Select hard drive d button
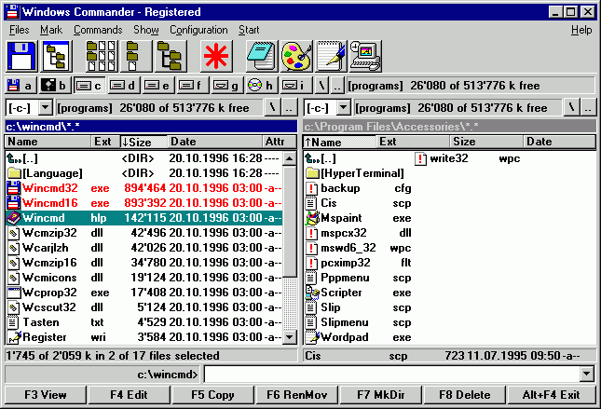 123,86
